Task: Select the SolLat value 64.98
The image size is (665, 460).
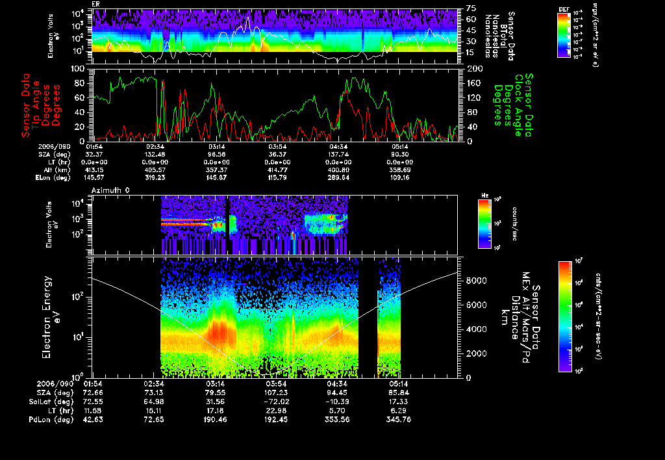Action: pos(155,402)
